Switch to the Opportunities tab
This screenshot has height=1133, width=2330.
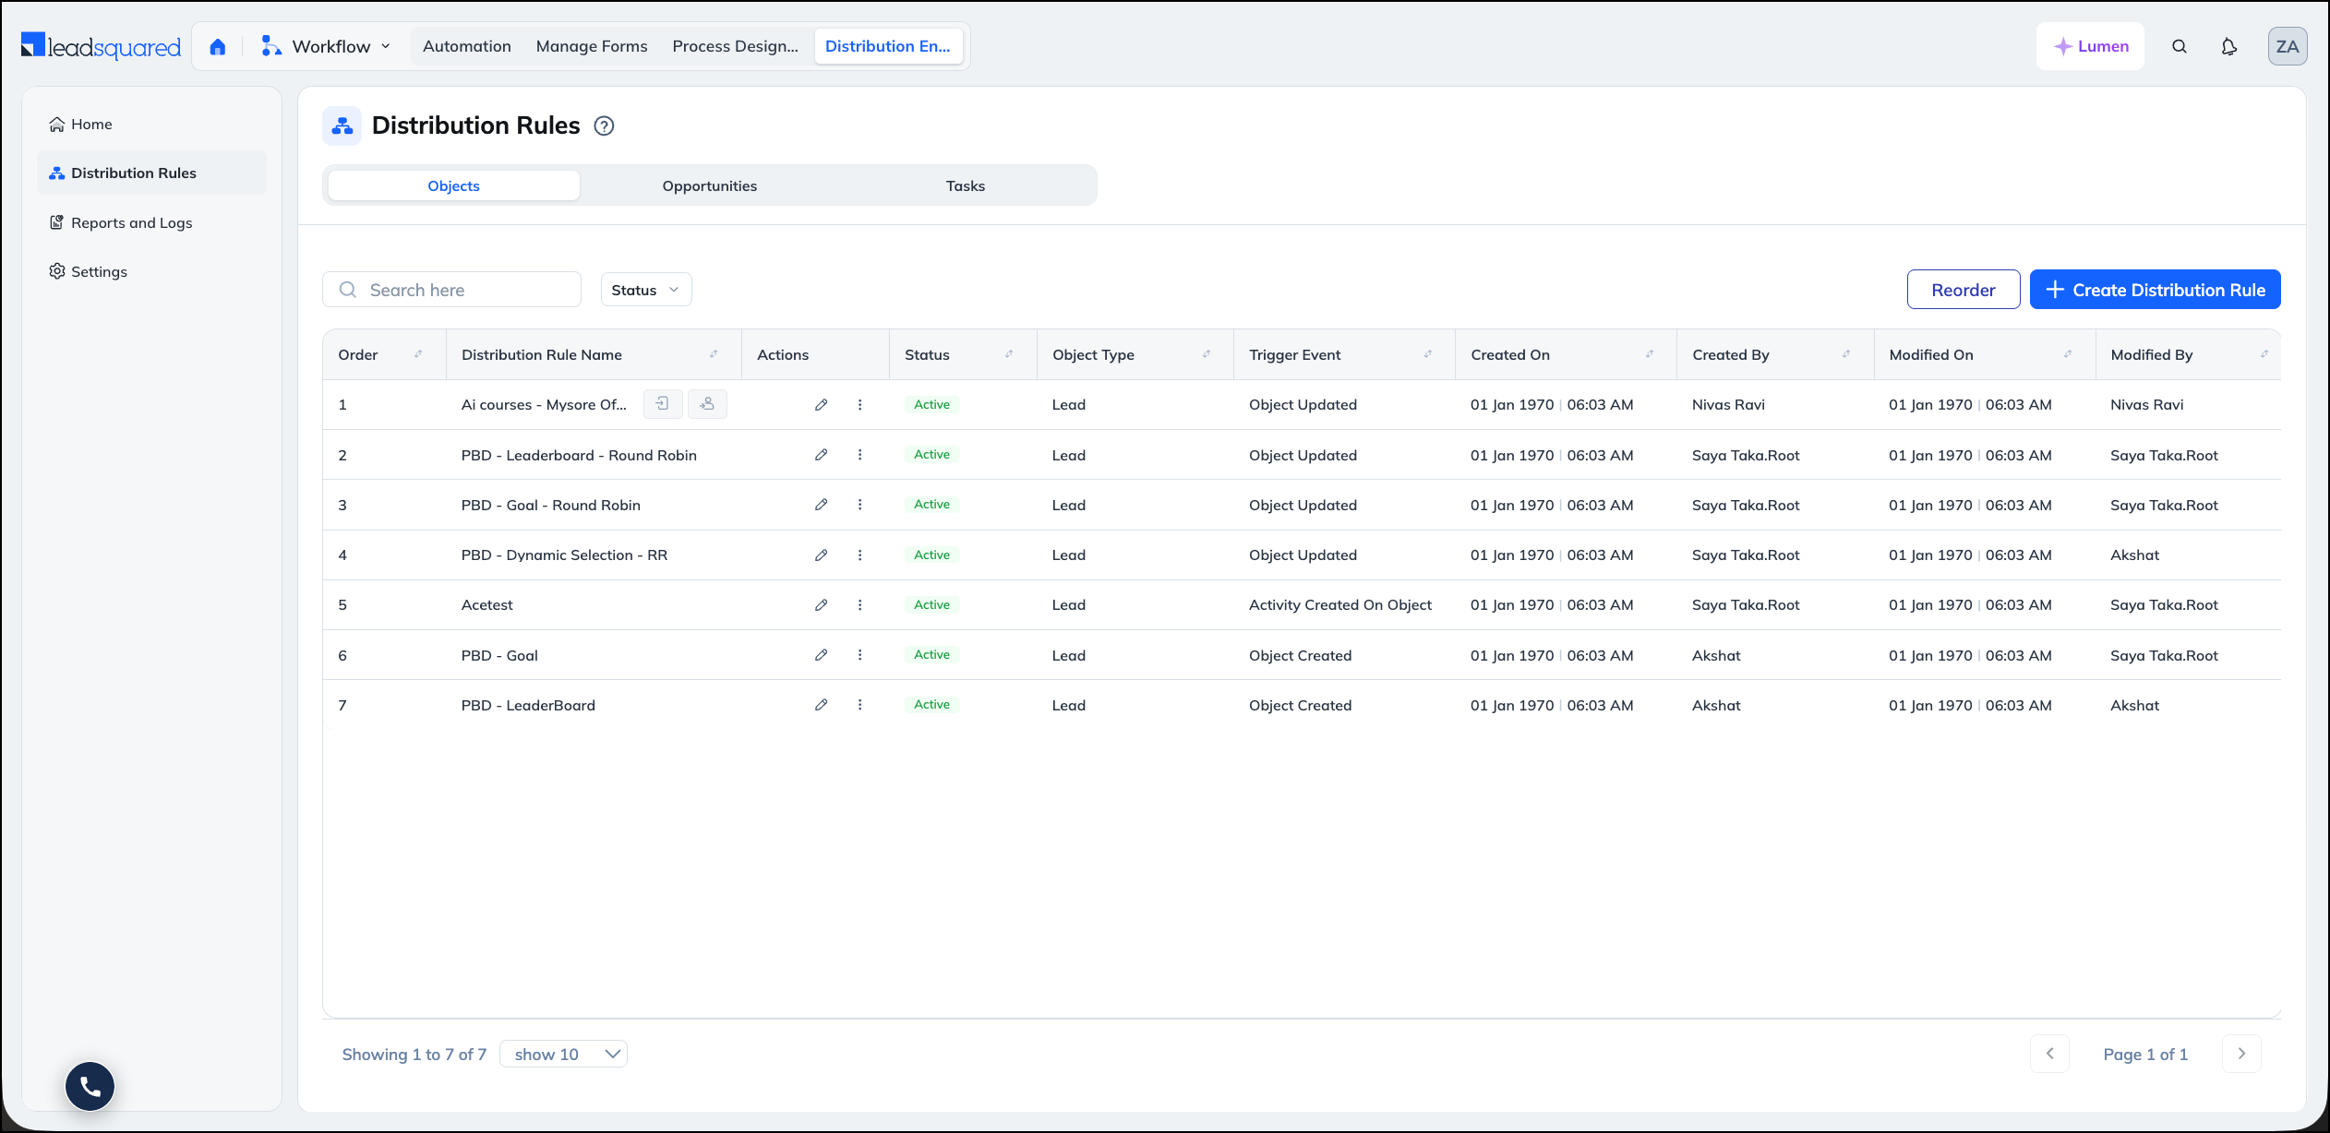709,185
